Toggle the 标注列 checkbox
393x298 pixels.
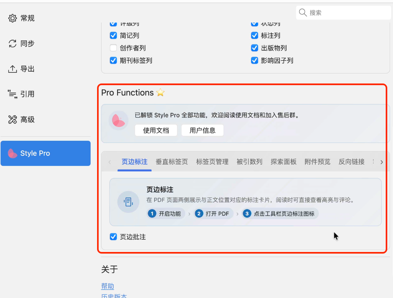point(254,35)
